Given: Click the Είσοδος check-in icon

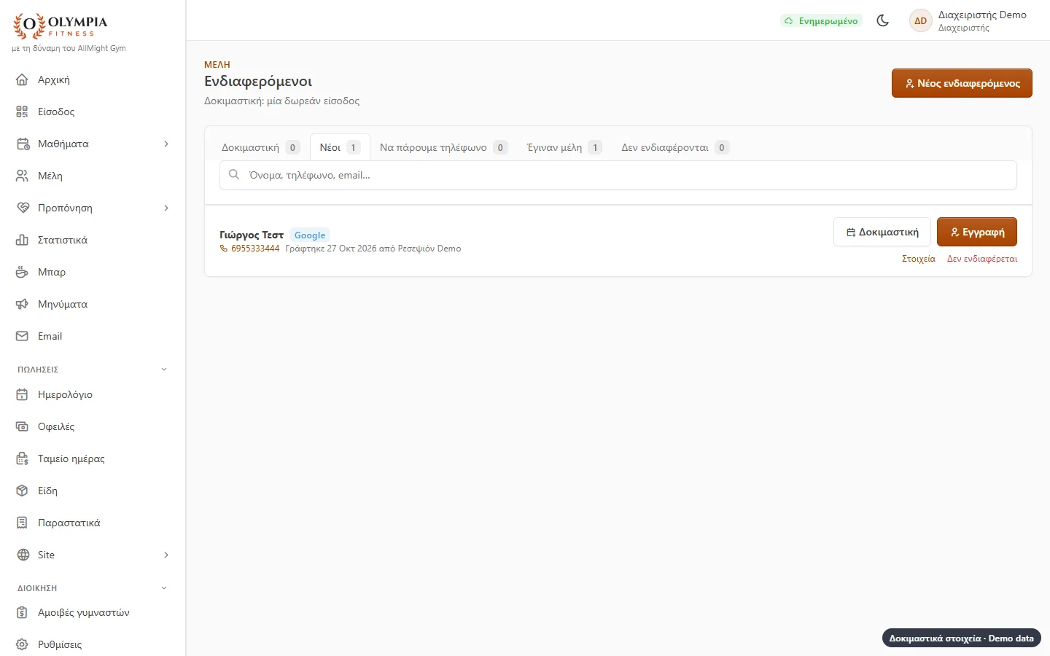Looking at the screenshot, I should 22,112.
